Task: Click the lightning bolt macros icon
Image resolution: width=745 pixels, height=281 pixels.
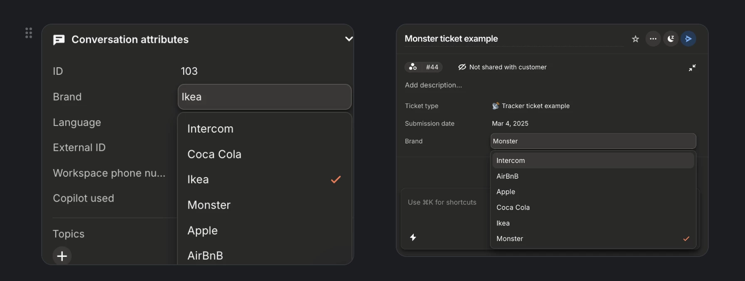Action: (413, 237)
